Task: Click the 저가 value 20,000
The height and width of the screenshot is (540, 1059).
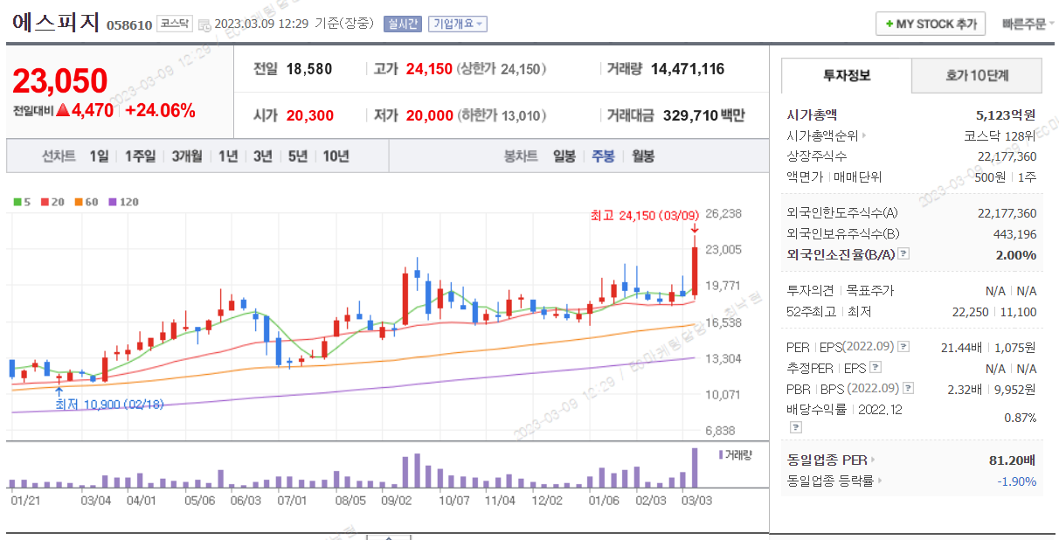Action: point(429,115)
